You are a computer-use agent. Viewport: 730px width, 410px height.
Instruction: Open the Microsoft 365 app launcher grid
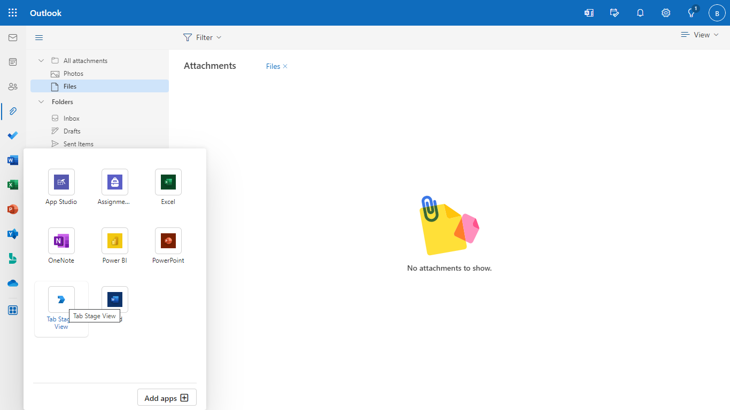[x=12, y=12]
